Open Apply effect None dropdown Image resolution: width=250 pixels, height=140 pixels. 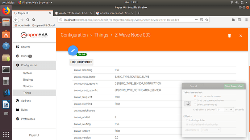click(211, 130)
